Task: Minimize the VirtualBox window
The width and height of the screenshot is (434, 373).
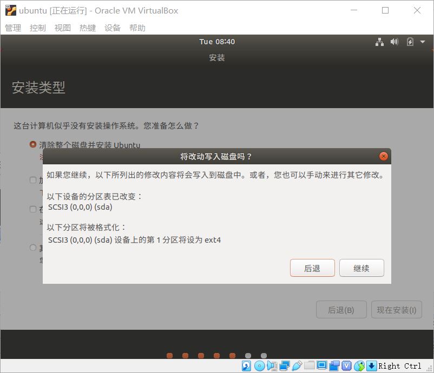Action: coord(354,10)
